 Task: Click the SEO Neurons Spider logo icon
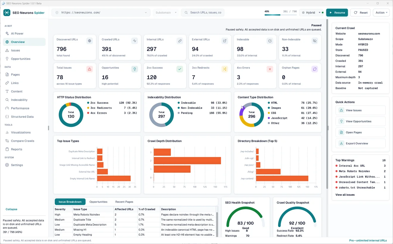point(7,13)
